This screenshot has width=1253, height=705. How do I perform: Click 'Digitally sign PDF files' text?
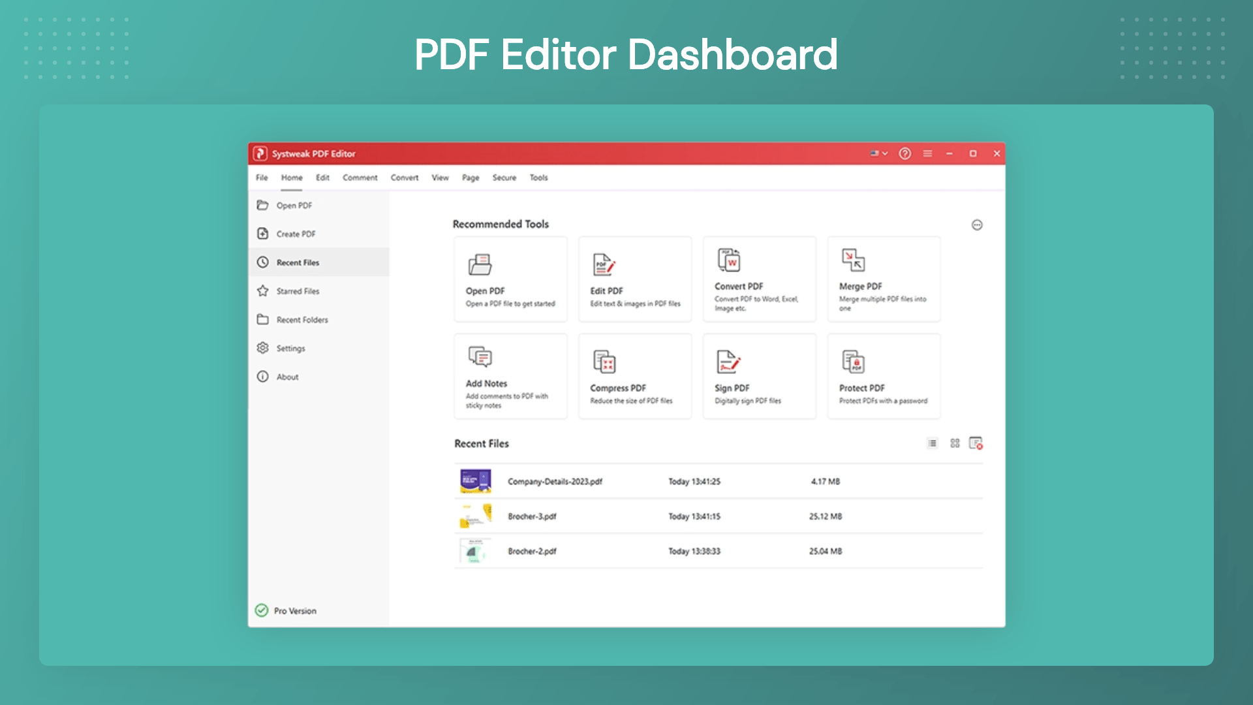click(x=747, y=401)
